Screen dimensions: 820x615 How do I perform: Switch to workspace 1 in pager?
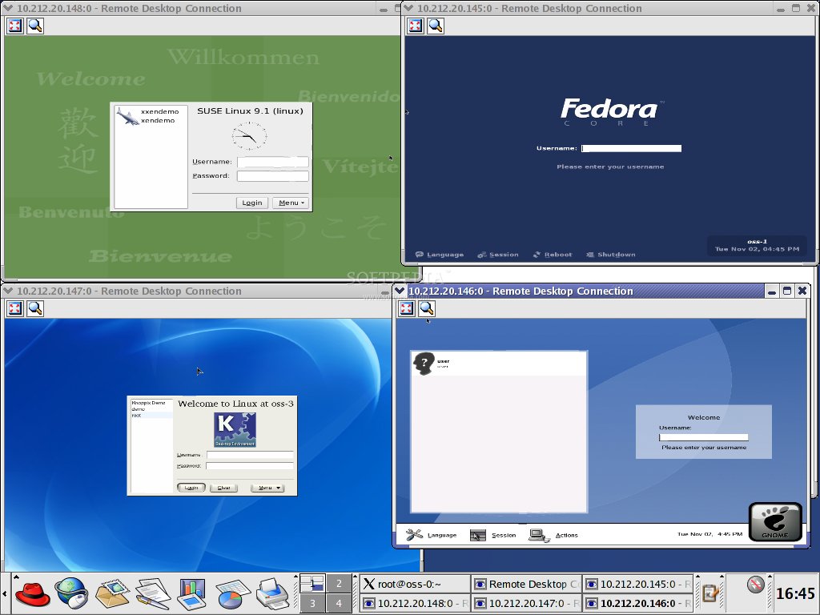(x=312, y=584)
